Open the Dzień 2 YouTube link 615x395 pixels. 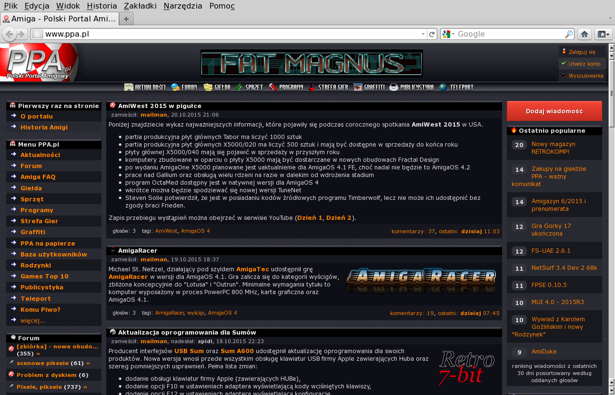[339, 218]
